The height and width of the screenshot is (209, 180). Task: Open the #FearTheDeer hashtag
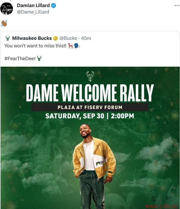(x=20, y=58)
